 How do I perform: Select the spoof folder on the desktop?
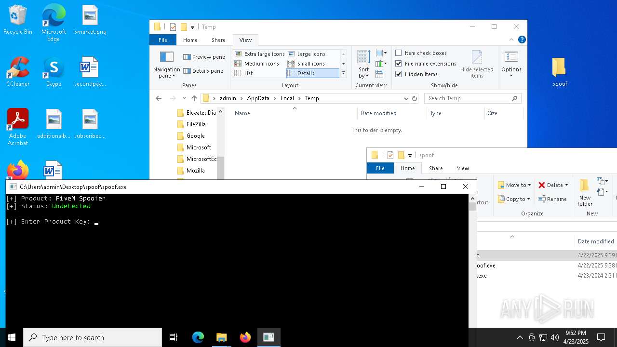click(560, 72)
